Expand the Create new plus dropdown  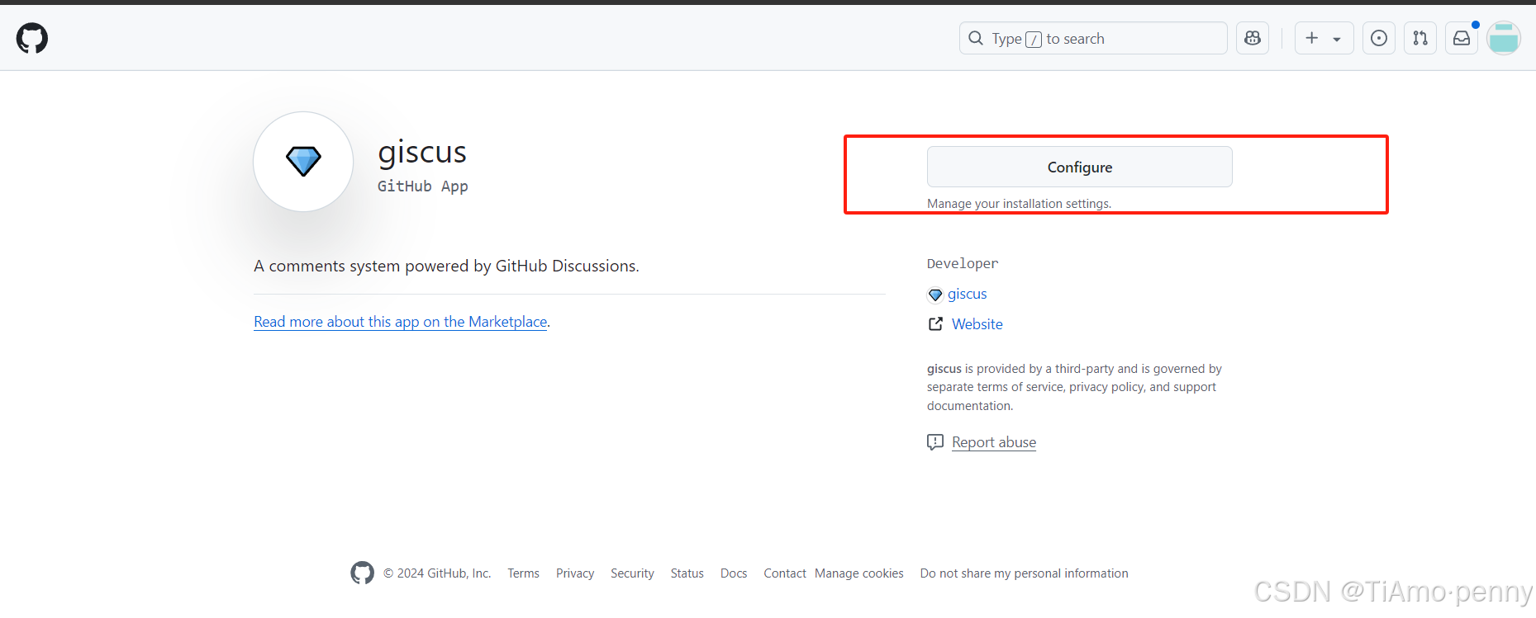(x=1323, y=38)
